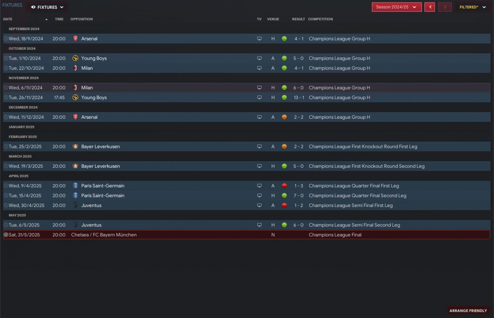The height and width of the screenshot is (318, 494).
Task: Click the TV icon for the 1/10/2024 Young Boys match
Action: [x=259, y=58]
